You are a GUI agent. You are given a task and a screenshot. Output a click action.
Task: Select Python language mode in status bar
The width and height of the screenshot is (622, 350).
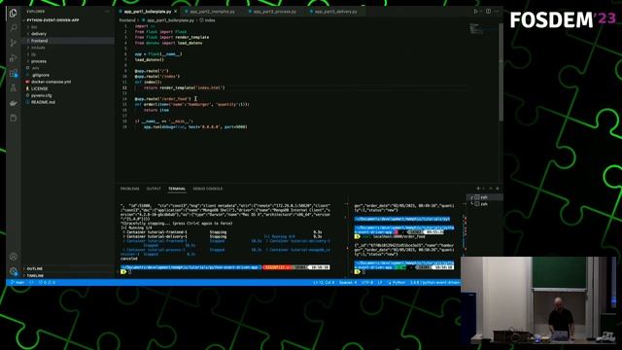click(397, 283)
